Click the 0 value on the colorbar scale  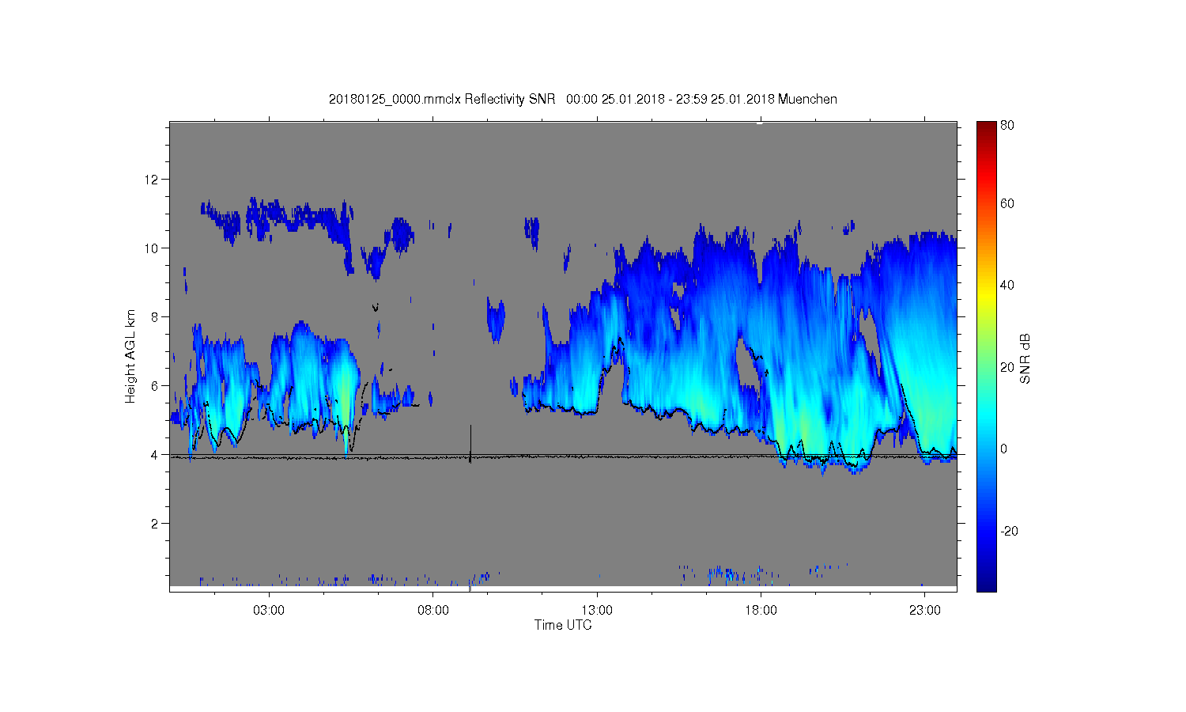[x=1004, y=449]
